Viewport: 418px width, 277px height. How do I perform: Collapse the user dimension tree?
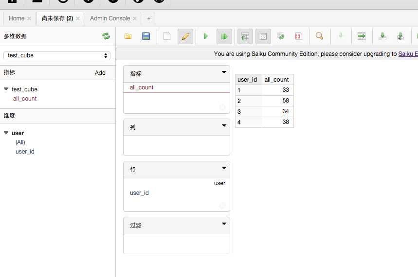pos(6,133)
